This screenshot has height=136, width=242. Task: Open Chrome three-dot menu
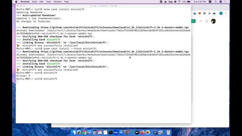pos(226,14)
